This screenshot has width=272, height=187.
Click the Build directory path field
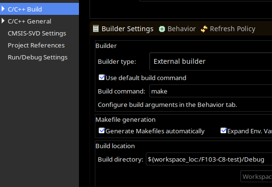click(x=209, y=159)
